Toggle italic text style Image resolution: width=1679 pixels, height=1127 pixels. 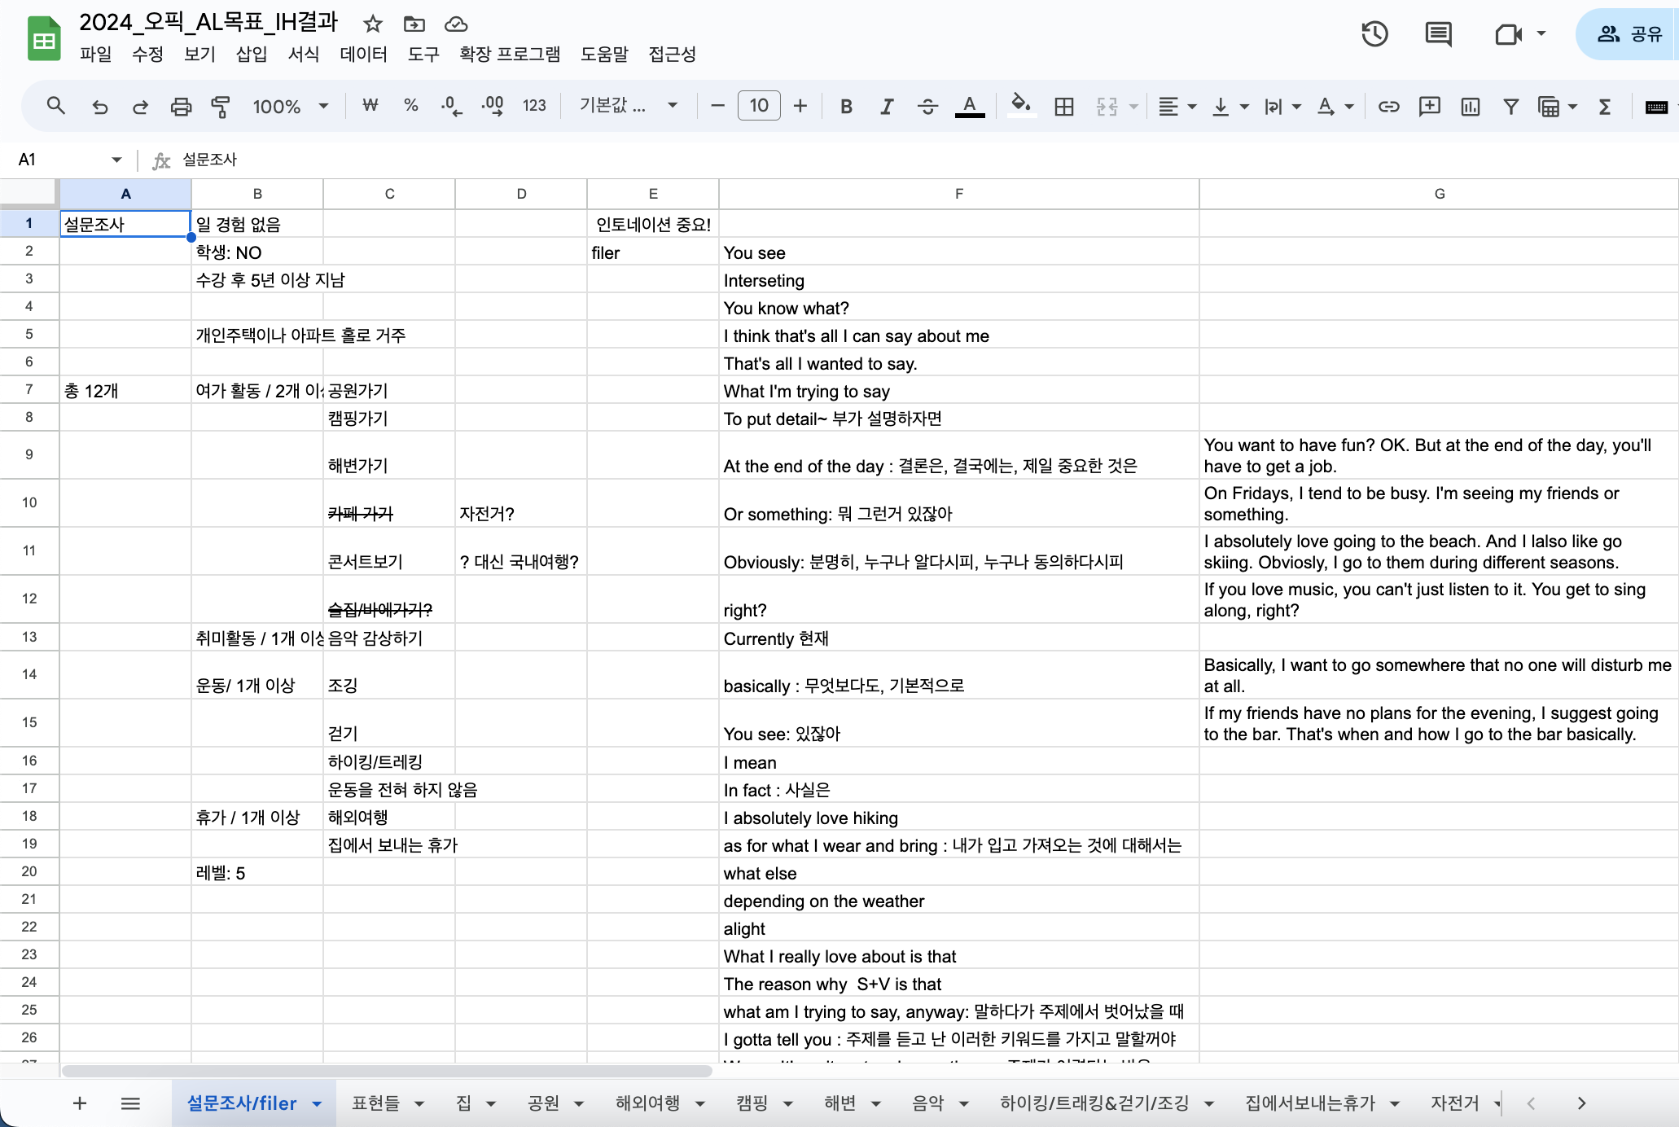[x=887, y=106]
